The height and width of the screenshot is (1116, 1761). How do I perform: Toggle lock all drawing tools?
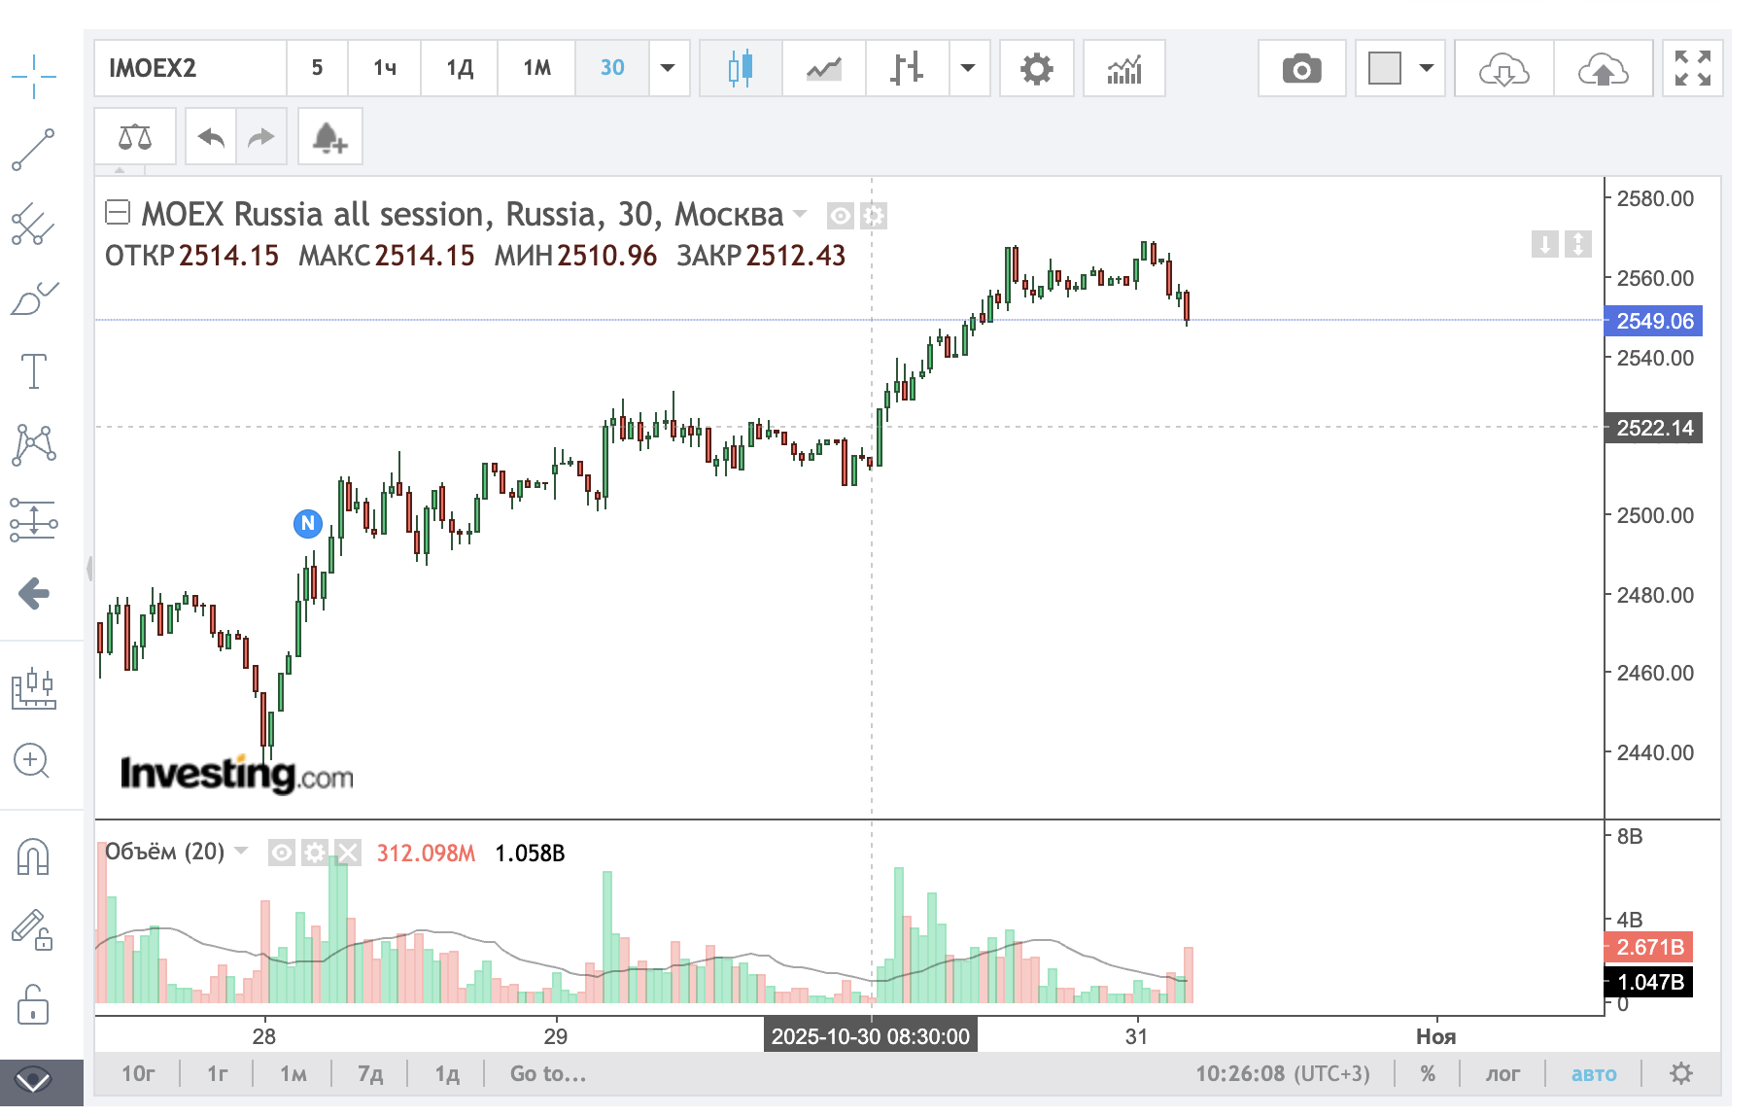click(x=33, y=1003)
